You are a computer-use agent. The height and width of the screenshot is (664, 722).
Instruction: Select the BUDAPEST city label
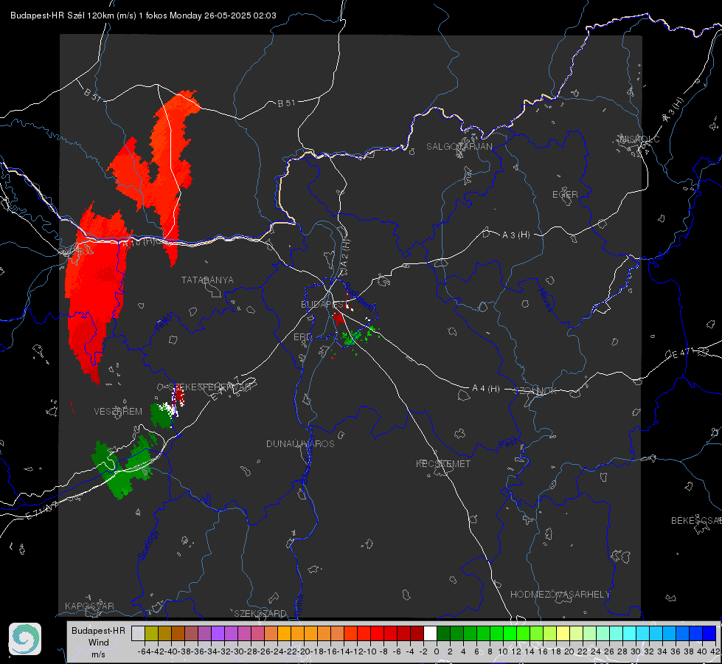click(323, 305)
